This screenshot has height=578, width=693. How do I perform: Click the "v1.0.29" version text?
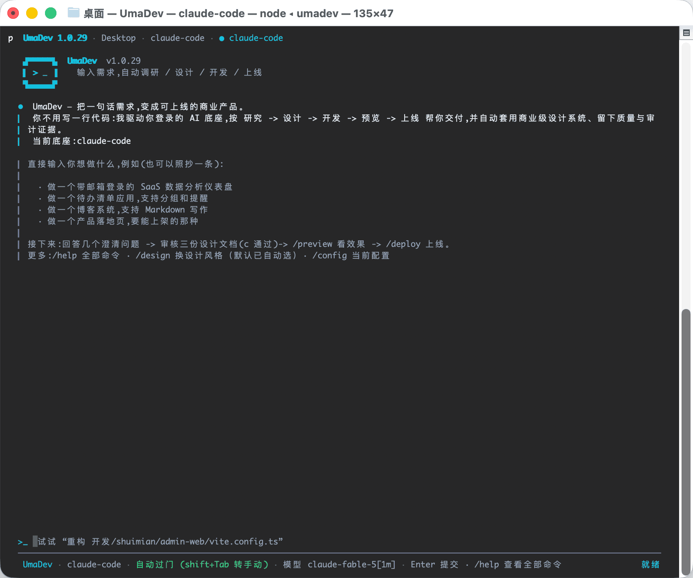pos(124,61)
